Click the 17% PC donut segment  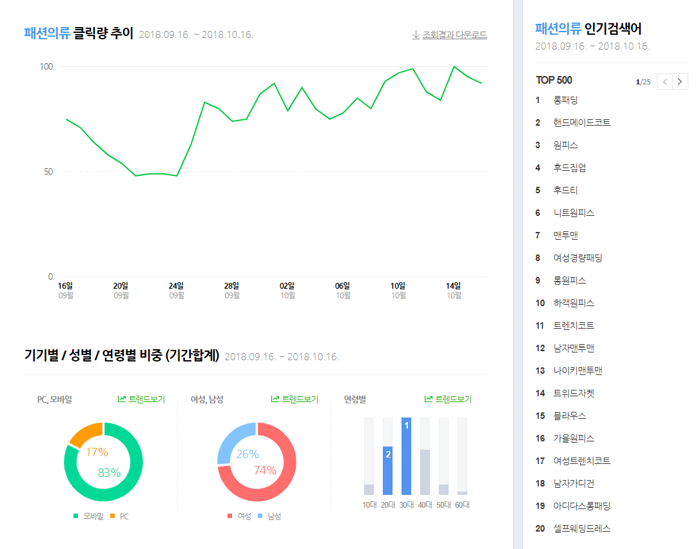[x=86, y=432]
